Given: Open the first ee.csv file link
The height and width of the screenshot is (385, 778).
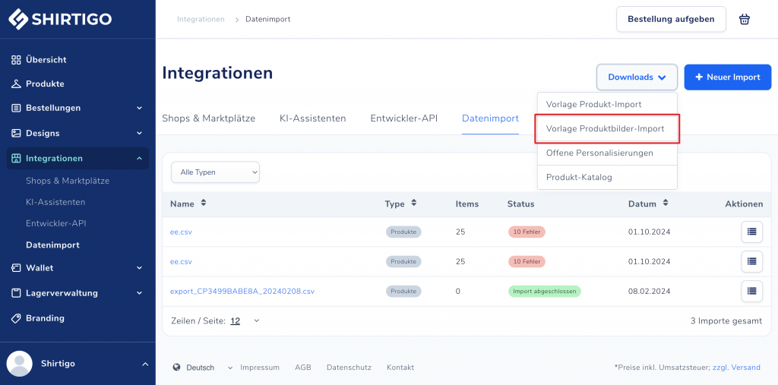Looking at the screenshot, I should point(181,232).
